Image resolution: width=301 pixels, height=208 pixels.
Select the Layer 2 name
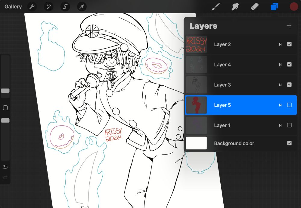222,44
